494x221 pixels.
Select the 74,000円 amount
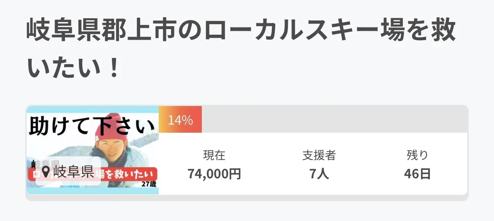[214, 174]
